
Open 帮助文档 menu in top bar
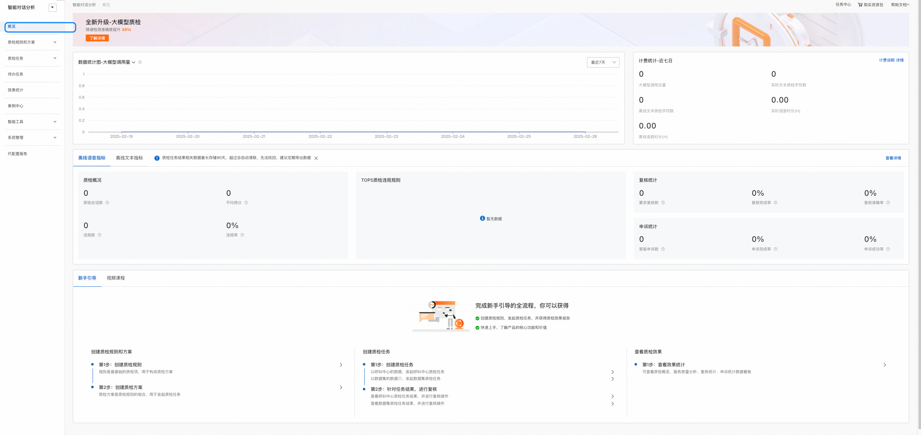900,5
